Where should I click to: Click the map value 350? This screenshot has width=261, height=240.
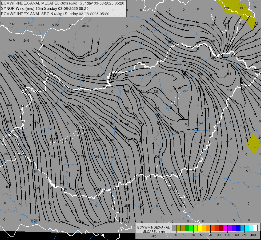point(214,58)
